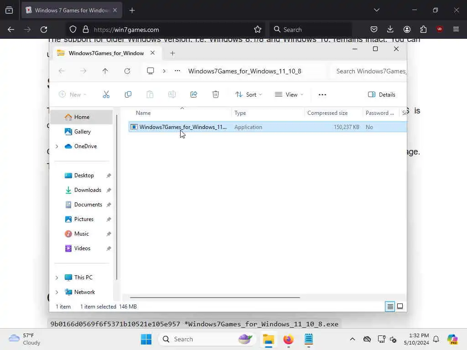This screenshot has width=467, height=350.
Task: Add a new Explorer tab
Action: (x=172, y=53)
